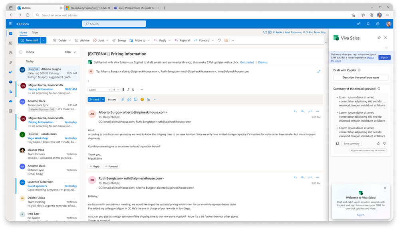The image size is (399, 230).
Task: Pin the Viva Sales pane
Action: (x=379, y=38)
